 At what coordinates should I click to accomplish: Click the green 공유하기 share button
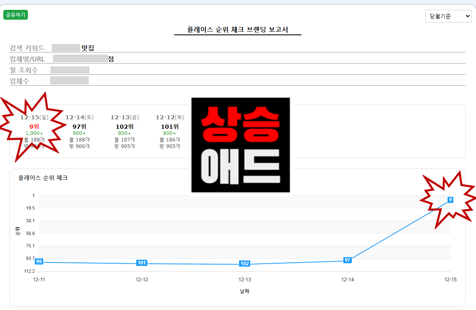(x=16, y=15)
